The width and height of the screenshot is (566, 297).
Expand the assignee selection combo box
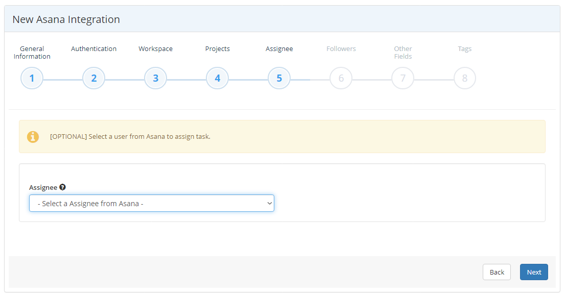(x=152, y=203)
